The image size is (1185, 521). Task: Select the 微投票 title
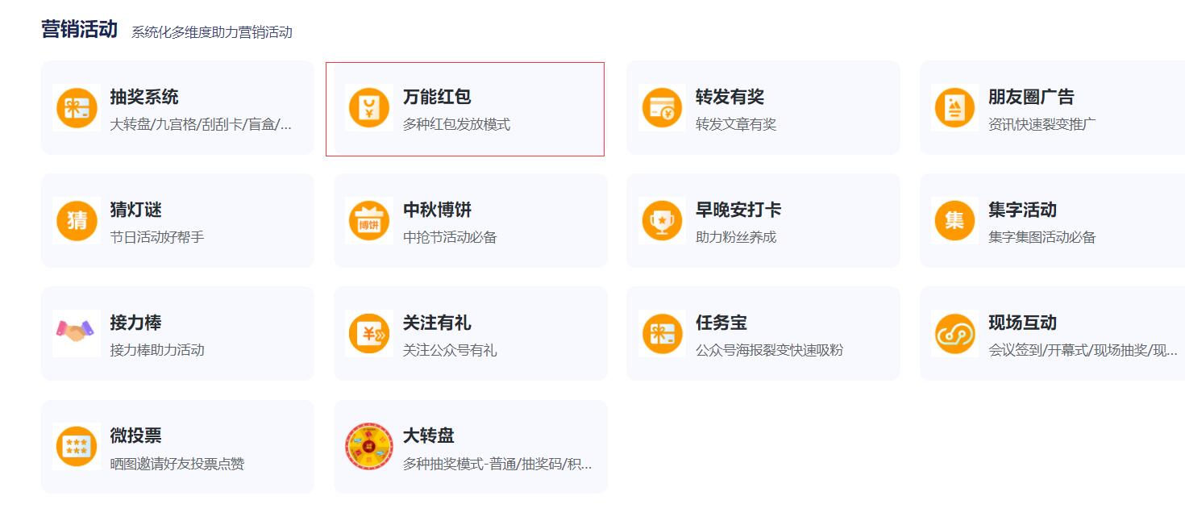click(x=135, y=436)
